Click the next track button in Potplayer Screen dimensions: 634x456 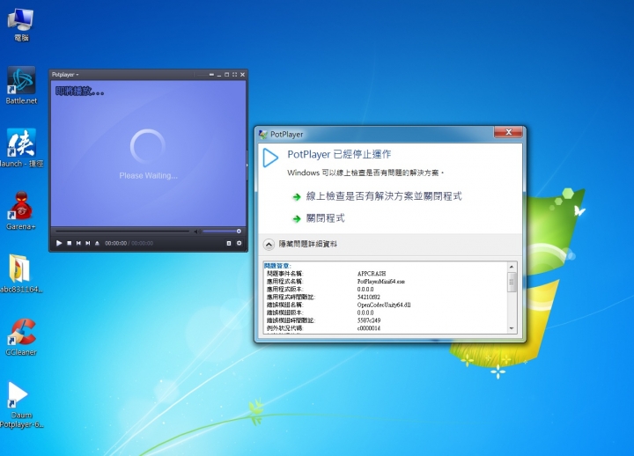pos(88,243)
